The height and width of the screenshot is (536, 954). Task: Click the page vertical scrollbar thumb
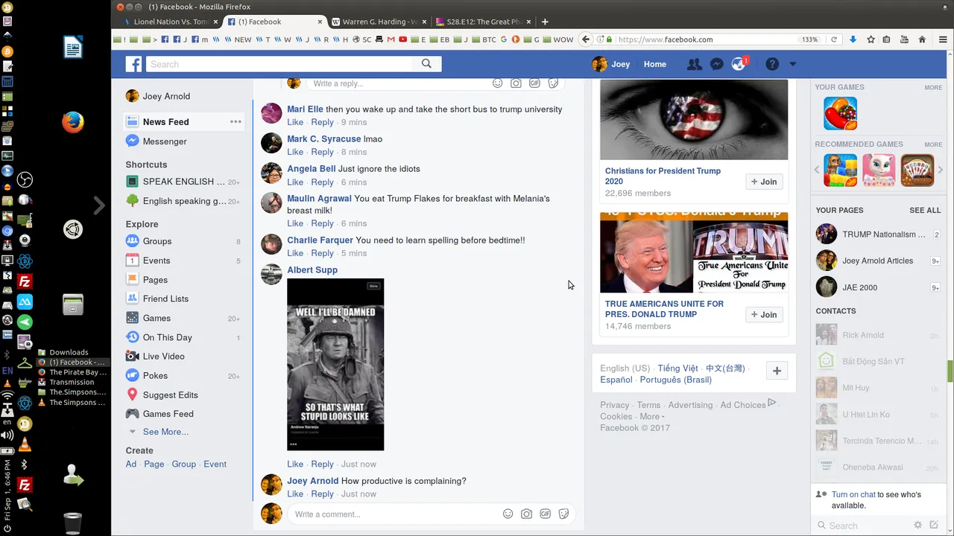(950, 370)
